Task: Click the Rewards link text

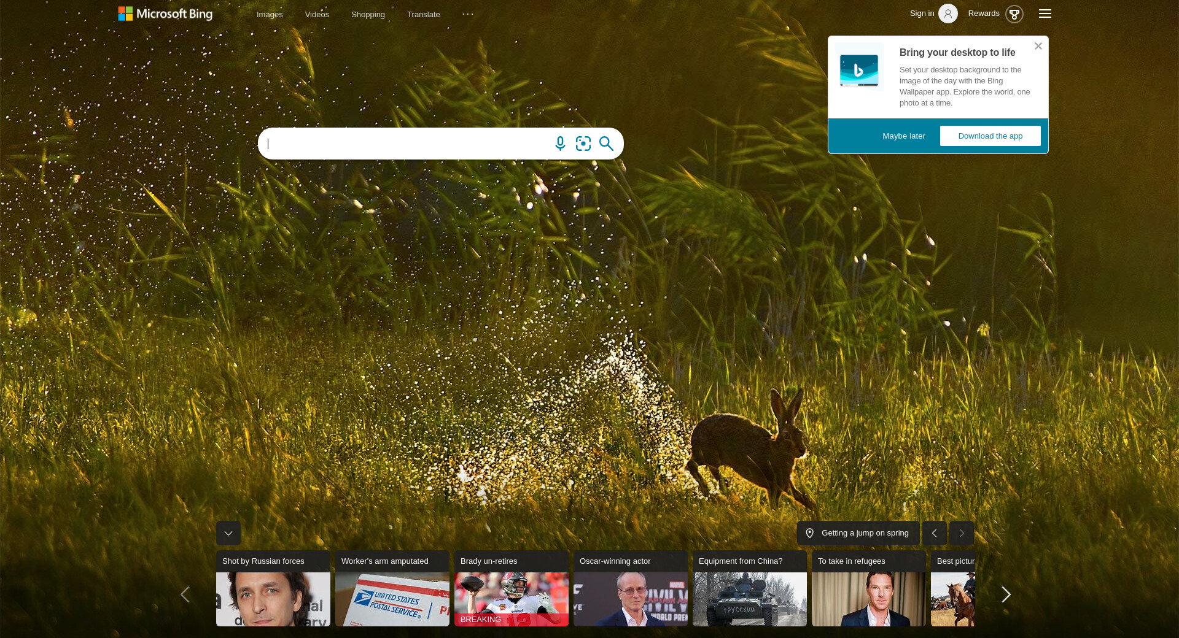Action: [984, 13]
